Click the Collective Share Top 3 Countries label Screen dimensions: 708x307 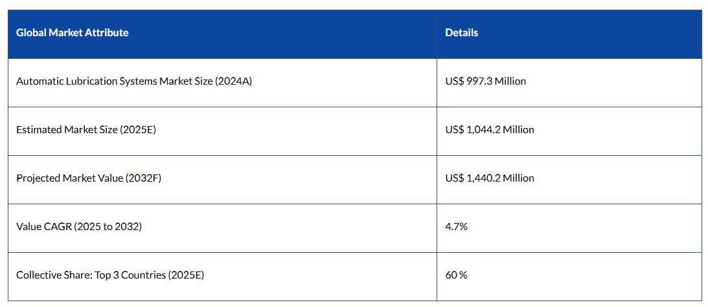tap(109, 275)
